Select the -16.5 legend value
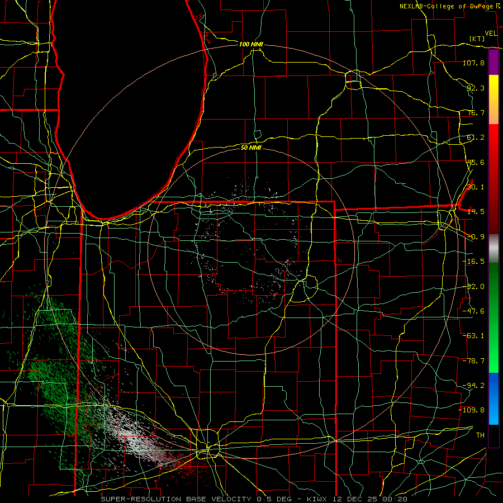 [473, 262]
